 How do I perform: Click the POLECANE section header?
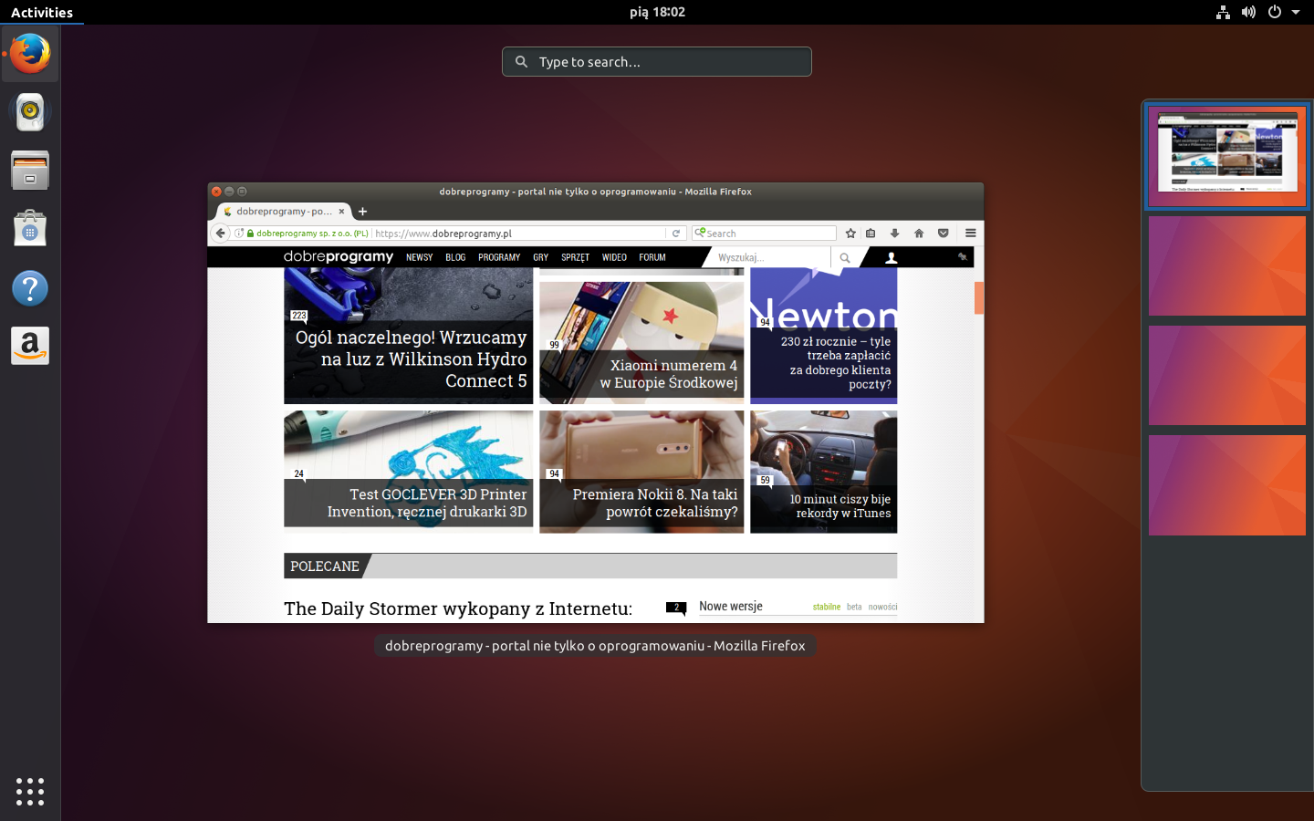[325, 566]
